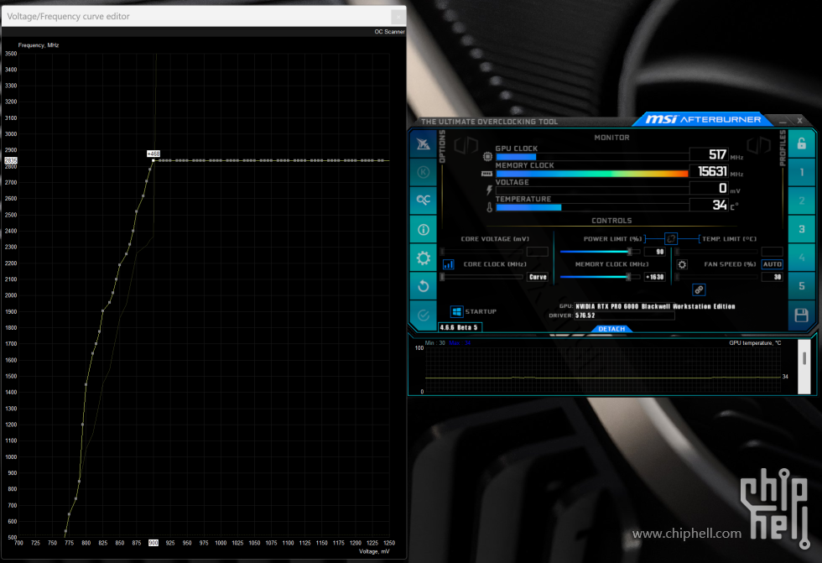Click the temperature thermometer icon
822x563 pixels.
[489, 207]
